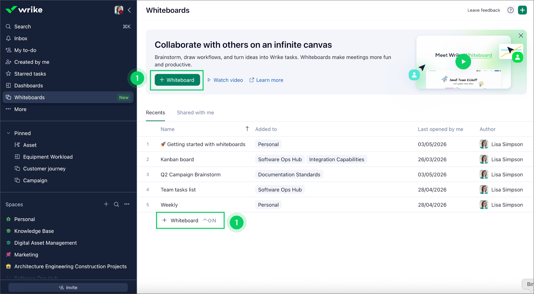Viewport: 534px width, 294px height.
Task: Click the green plus create button
Action: pyautogui.click(x=522, y=10)
